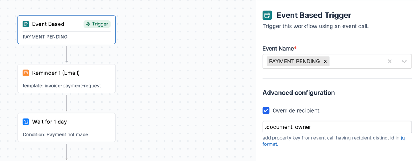The image size is (418, 161).
Task: Remove the PAYMENT PENDING tag with its x
Action: (325, 61)
